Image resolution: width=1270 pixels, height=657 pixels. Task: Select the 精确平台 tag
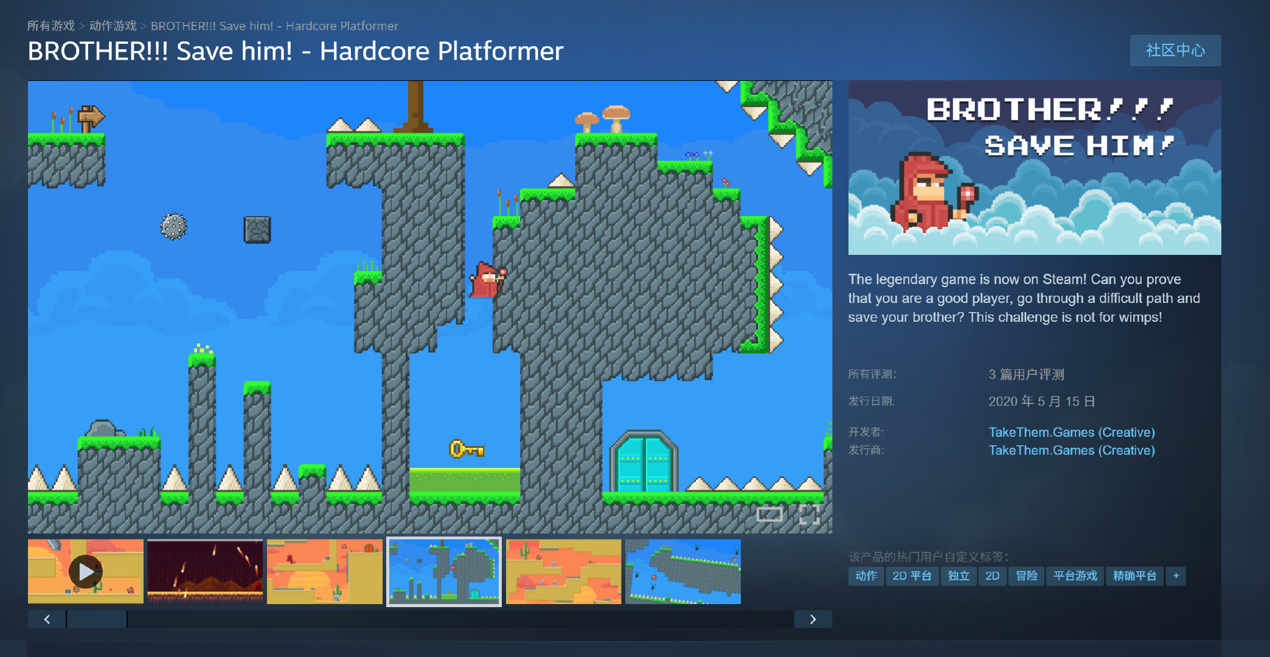(1134, 575)
